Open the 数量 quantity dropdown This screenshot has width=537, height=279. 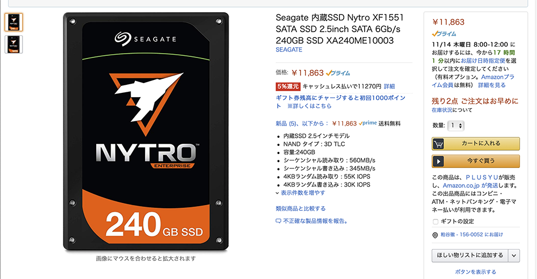pos(456,126)
